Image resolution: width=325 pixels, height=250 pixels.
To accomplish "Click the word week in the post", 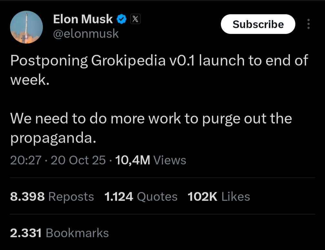I will click(28, 80).
